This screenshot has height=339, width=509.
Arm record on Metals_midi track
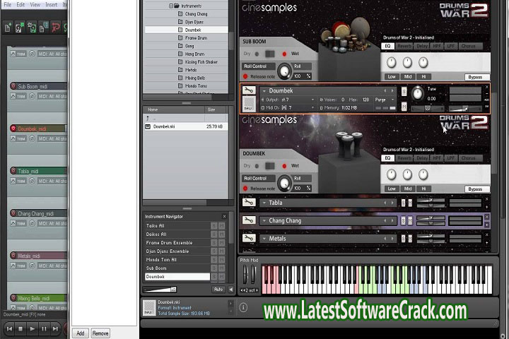[13, 255]
